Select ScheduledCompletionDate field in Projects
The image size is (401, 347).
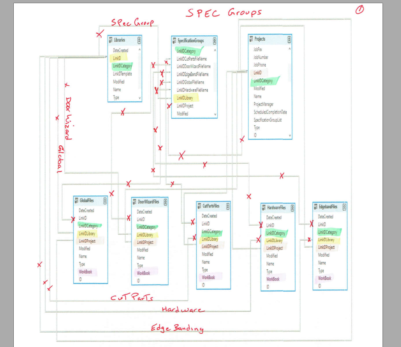click(x=270, y=112)
